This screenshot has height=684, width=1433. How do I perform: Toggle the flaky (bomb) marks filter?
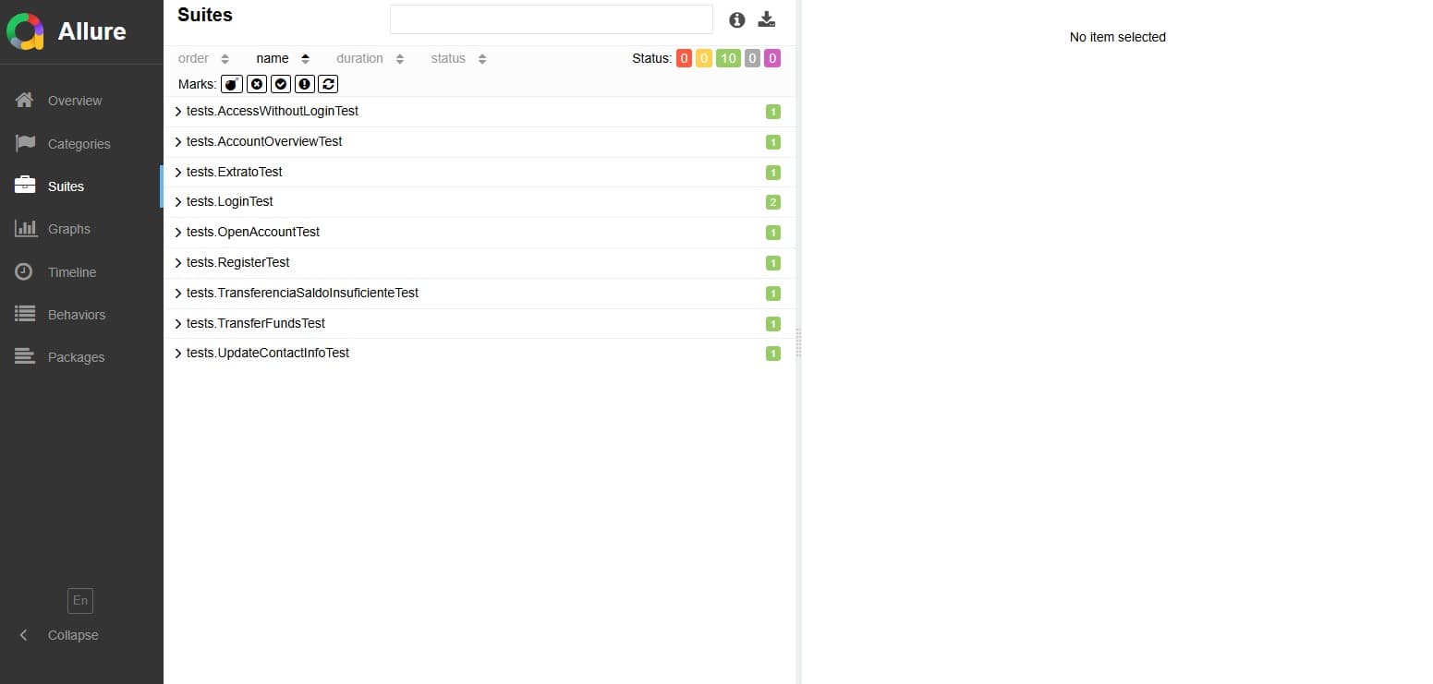click(232, 84)
